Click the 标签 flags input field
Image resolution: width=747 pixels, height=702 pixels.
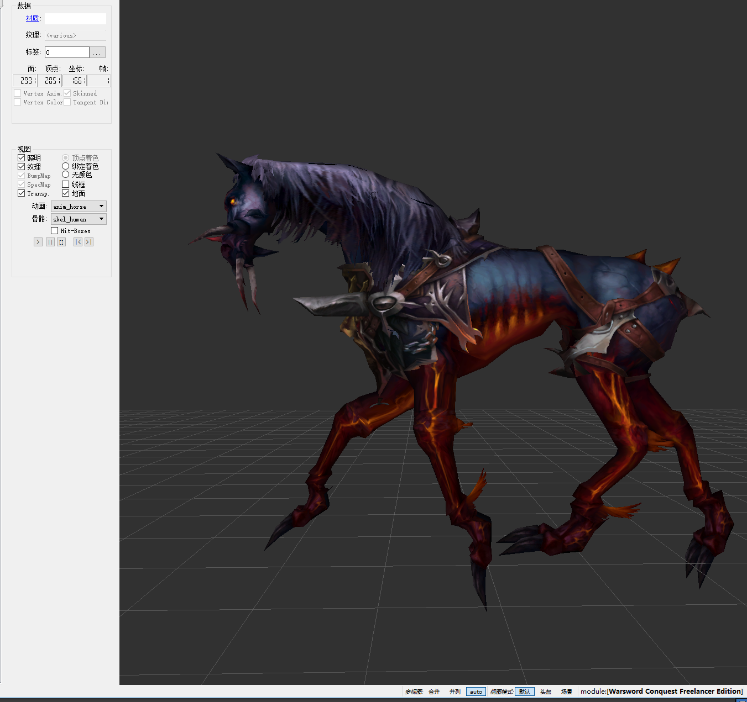click(x=67, y=52)
